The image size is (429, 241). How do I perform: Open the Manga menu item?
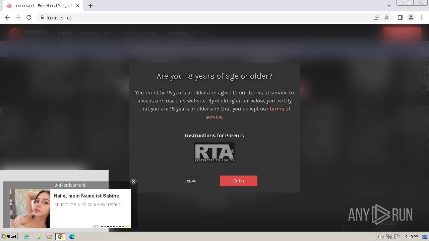click(65, 33)
